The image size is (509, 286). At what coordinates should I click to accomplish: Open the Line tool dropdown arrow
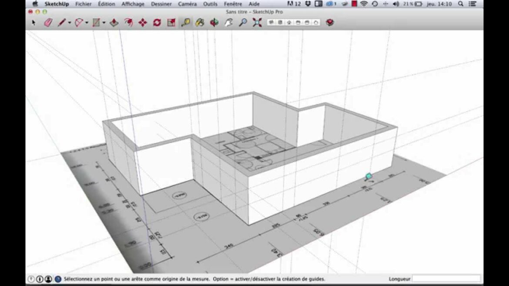[x=70, y=23]
